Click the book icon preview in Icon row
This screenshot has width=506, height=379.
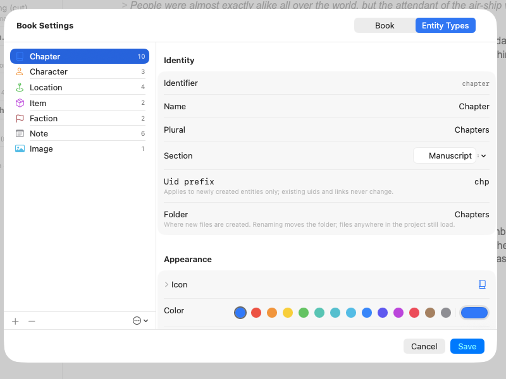click(482, 284)
